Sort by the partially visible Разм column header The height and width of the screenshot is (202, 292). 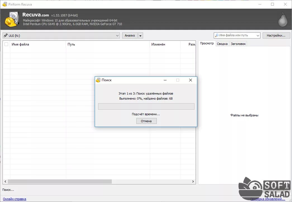click(x=188, y=44)
